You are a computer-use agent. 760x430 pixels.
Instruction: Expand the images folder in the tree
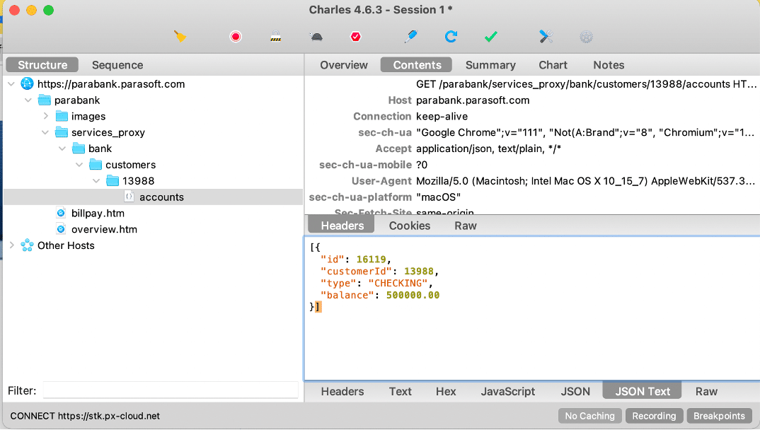[45, 116]
